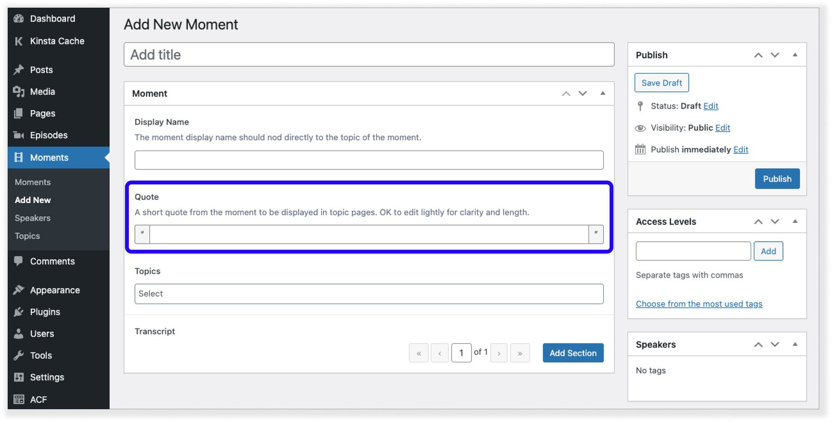Screen dimensions: 832x422
Task: Click the Tools wrench icon
Action: (18, 355)
